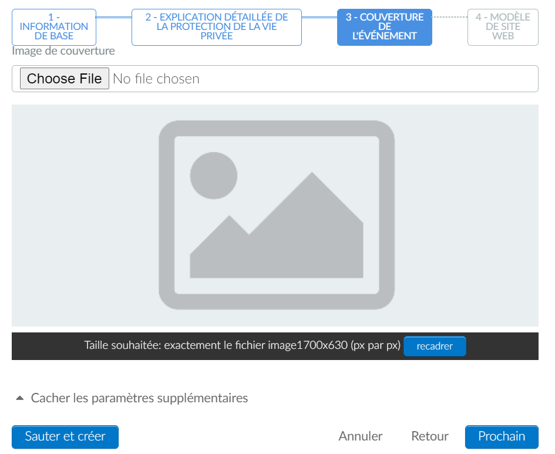Click the triangle arrow beside Cacher les paramètres

tap(20, 398)
